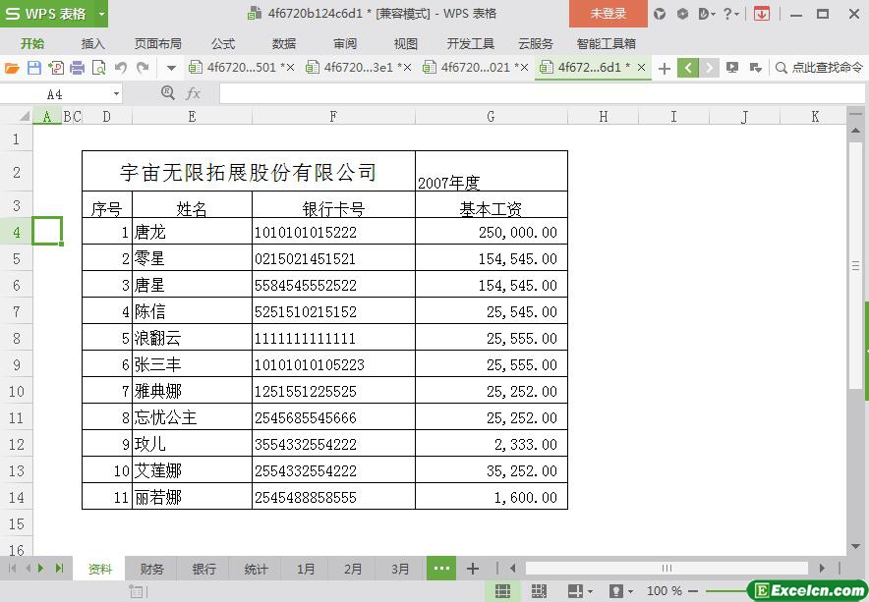The image size is (869, 602).
Task: Click the 未登录 login button
Action: pos(608,14)
